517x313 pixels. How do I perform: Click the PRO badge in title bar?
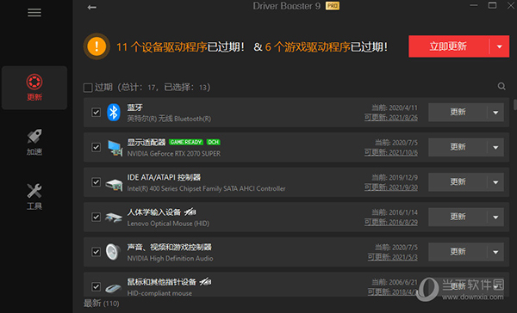tap(333, 6)
